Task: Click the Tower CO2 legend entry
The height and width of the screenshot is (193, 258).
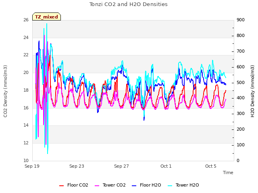Action: click(110, 185)
